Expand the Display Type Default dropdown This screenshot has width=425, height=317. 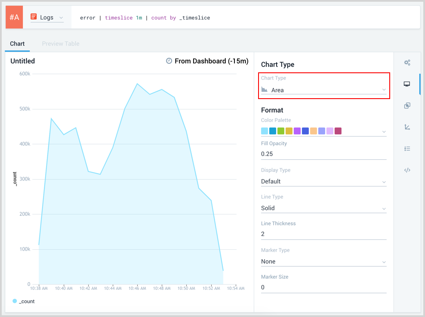pyautogui.click(x=323, y=181)
